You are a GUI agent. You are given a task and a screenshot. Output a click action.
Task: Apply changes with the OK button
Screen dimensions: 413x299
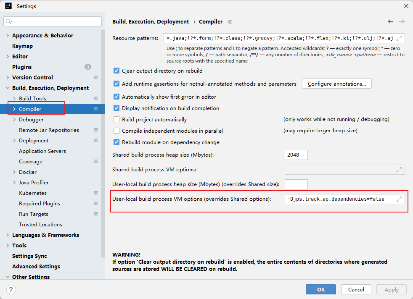coord(320,289)
